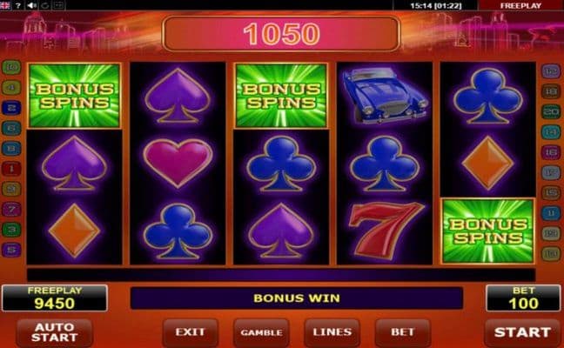The height and width of the screenshot is (348, 564).
Task: Click the red seven symbol
Action: 384,231
